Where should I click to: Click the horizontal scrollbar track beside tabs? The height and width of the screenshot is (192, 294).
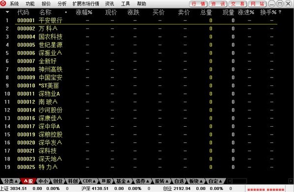[260, 181]
